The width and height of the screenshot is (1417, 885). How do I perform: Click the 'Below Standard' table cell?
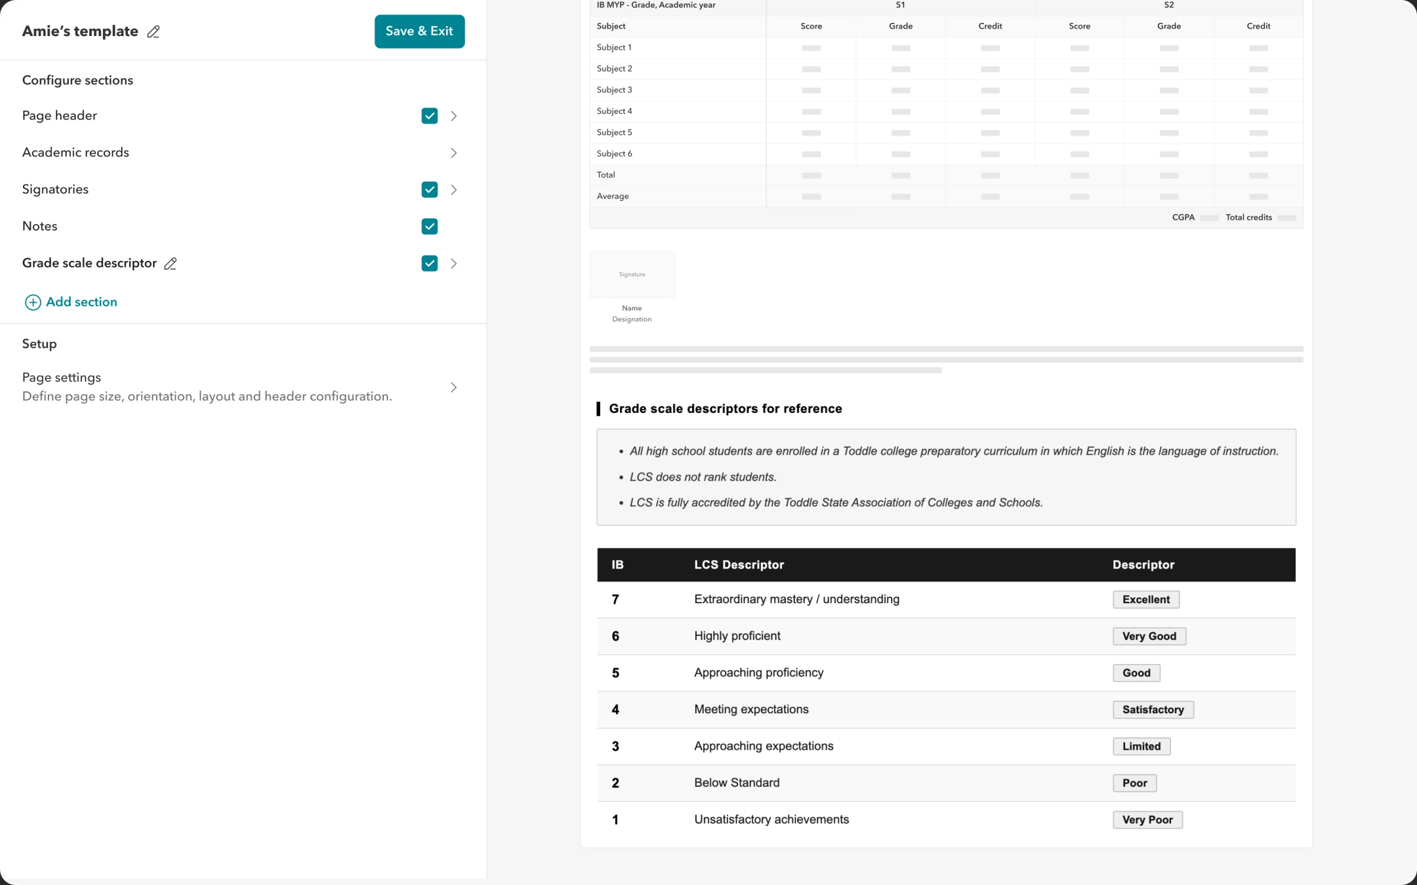tap(737, 783)
